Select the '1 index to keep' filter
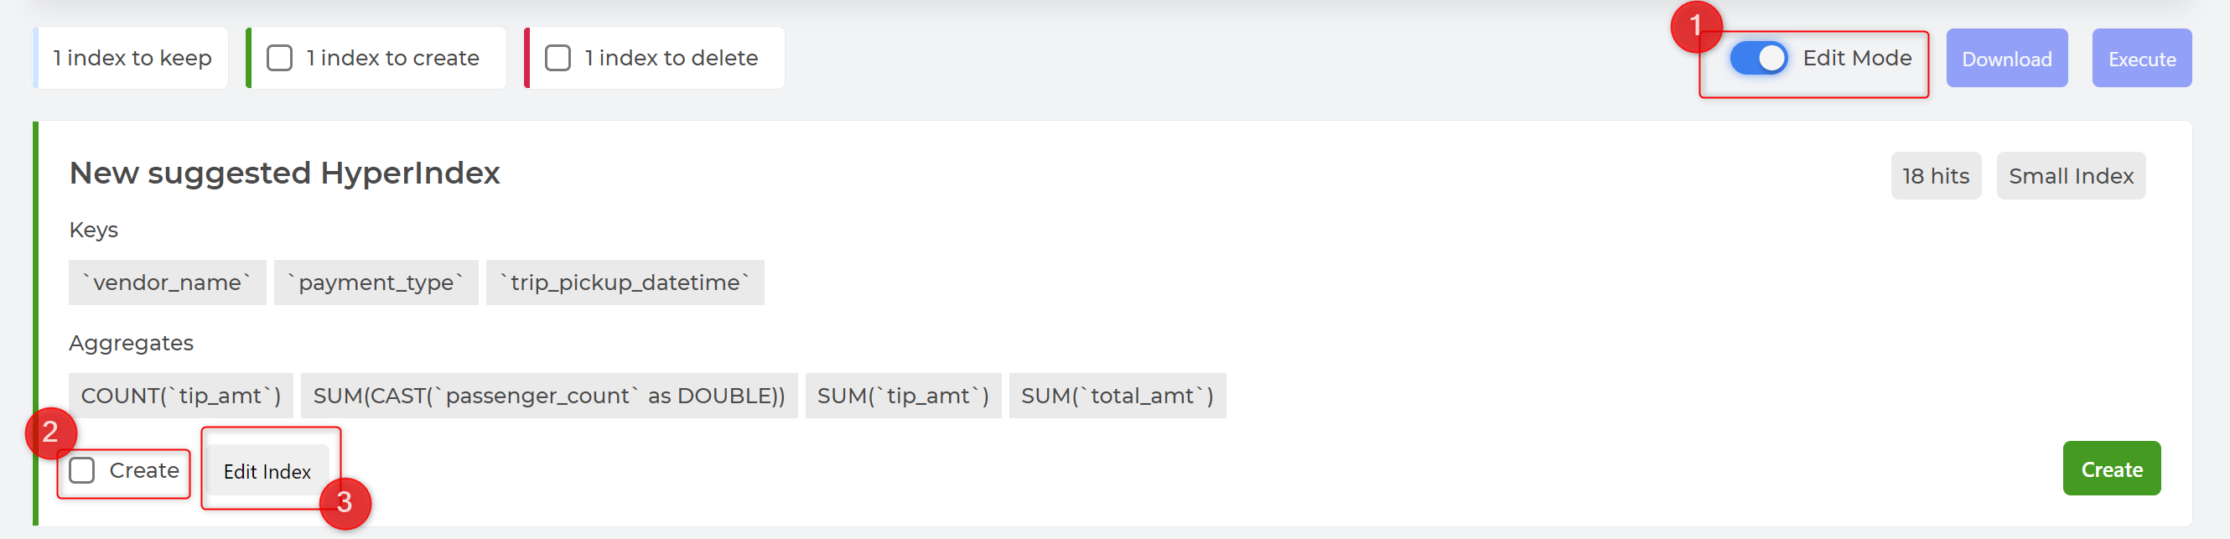 pos(132,58)
